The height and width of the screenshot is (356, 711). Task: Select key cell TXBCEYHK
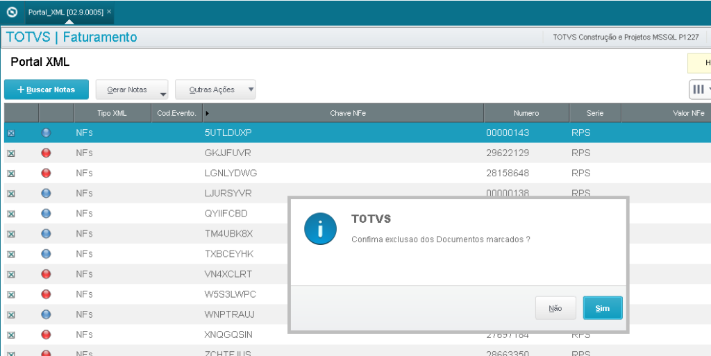[229, 253]
